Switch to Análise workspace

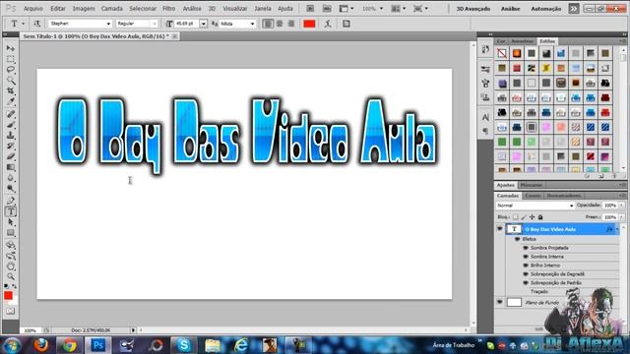pyautogui.click(x=511, y=9)
